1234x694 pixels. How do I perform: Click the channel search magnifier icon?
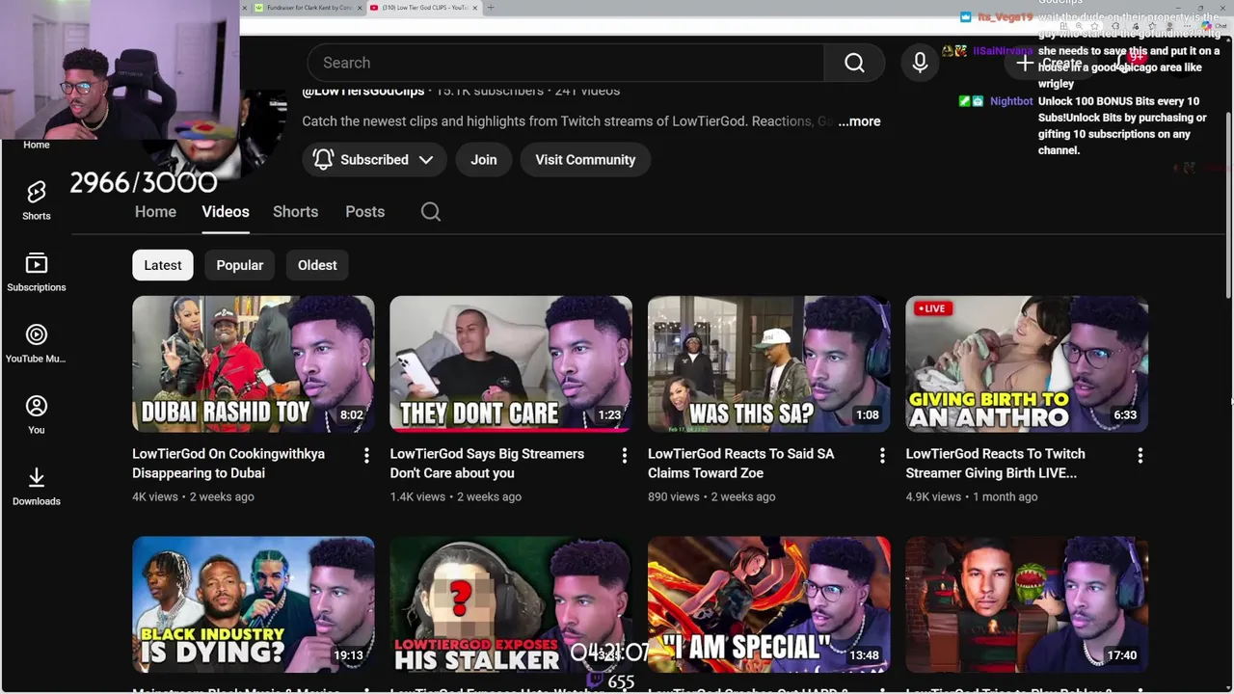(431, 212)
